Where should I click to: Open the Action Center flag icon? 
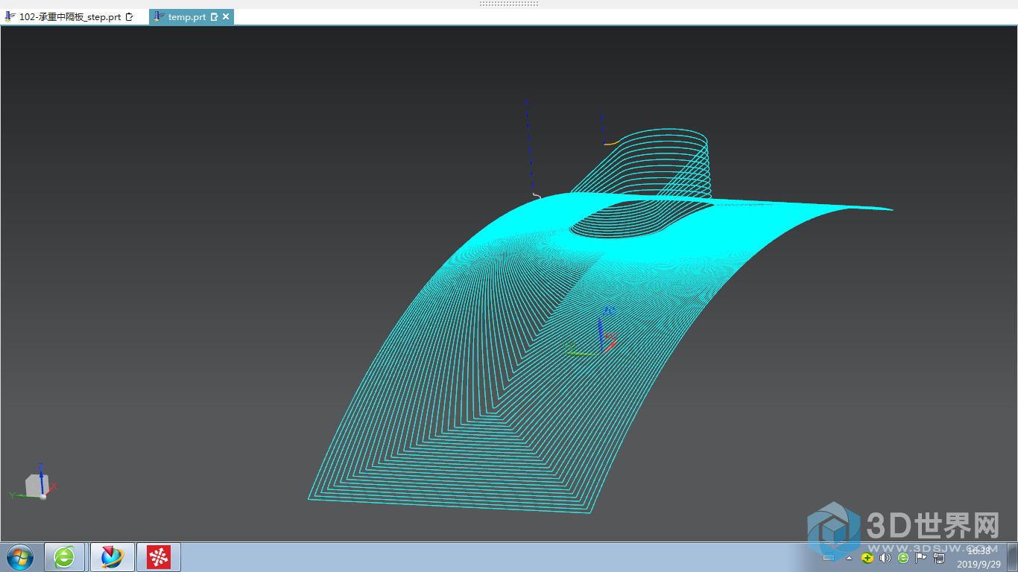921,558
